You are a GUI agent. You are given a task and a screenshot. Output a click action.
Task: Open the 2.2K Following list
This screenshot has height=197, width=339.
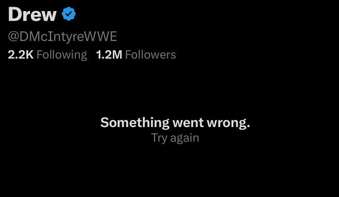(47, 55)
